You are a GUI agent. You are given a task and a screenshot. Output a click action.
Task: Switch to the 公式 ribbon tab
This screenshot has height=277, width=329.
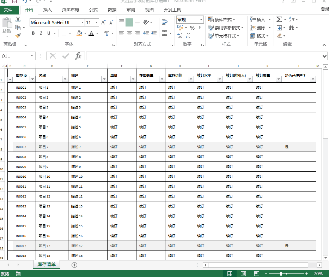[93, 10]
